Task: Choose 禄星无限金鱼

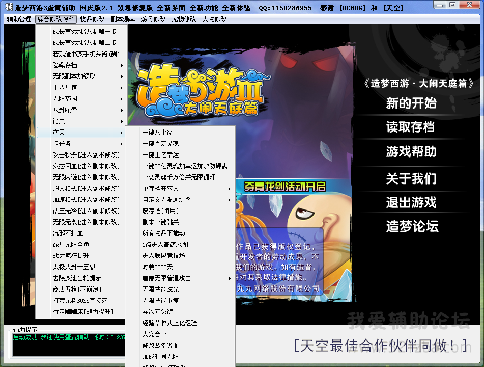Action: pos(80,245)
